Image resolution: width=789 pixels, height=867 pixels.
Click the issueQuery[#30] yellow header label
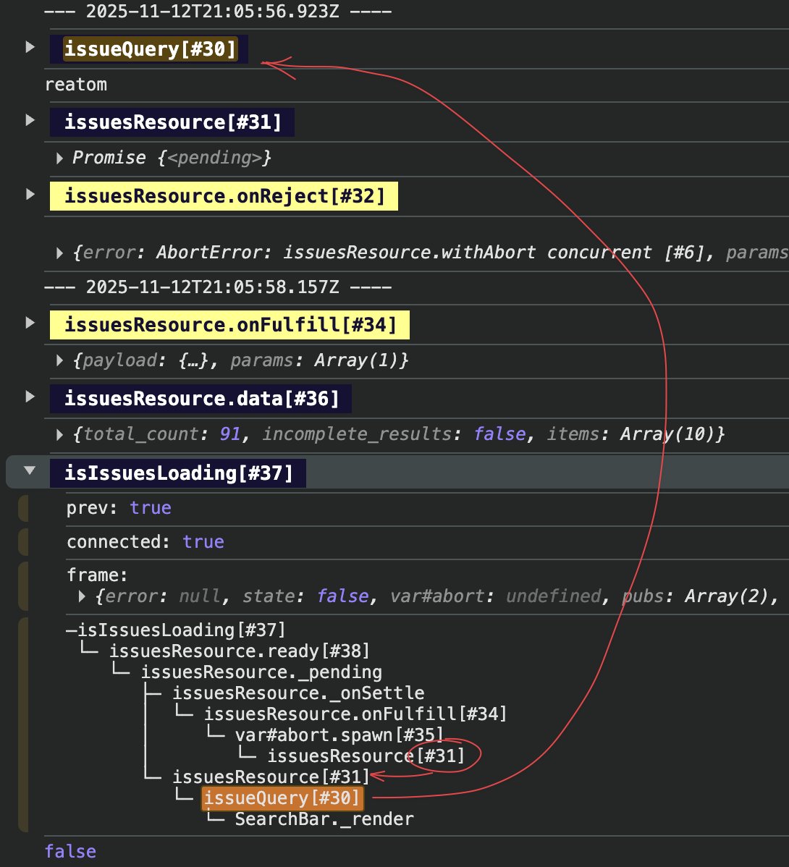pyautogui.click(x=151, y=49)
